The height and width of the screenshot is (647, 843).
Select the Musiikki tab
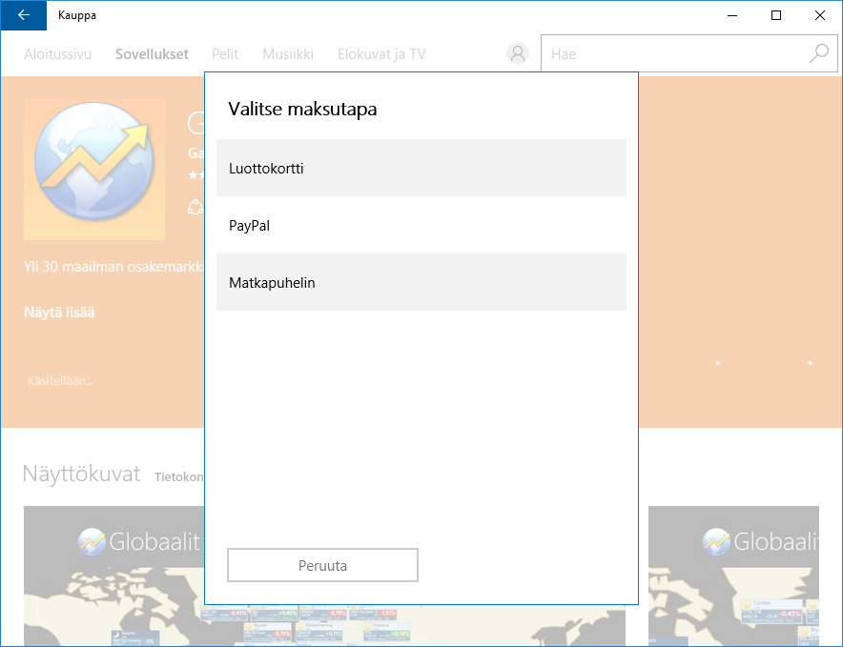[x=288, y=54]
